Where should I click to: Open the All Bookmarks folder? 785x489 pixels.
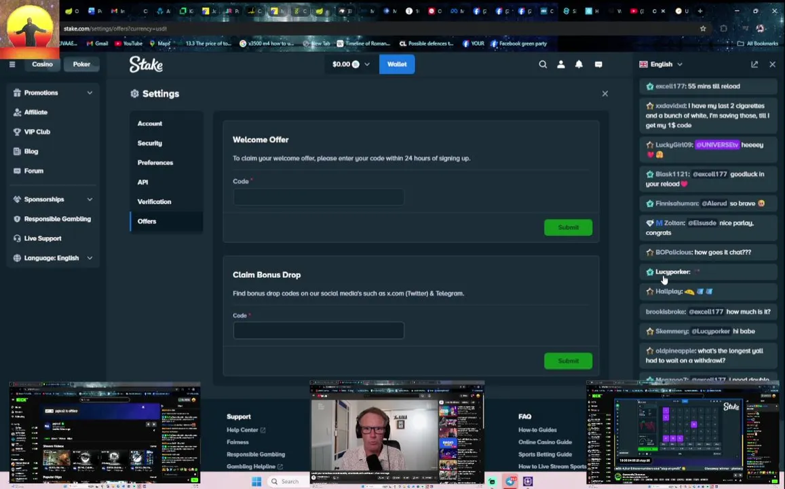(758, 43)
